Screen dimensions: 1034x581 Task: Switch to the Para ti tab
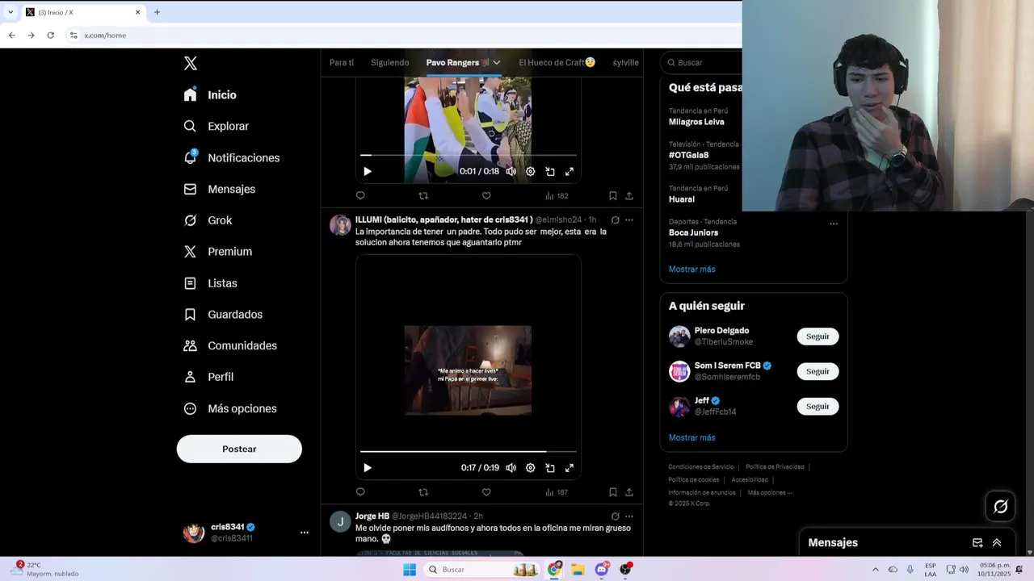342,62
